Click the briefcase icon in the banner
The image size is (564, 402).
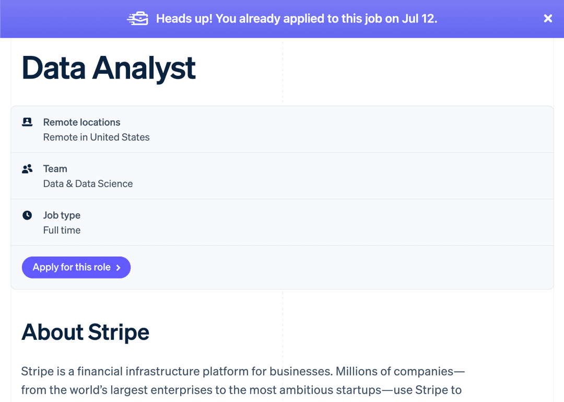(x=138, y=18)
